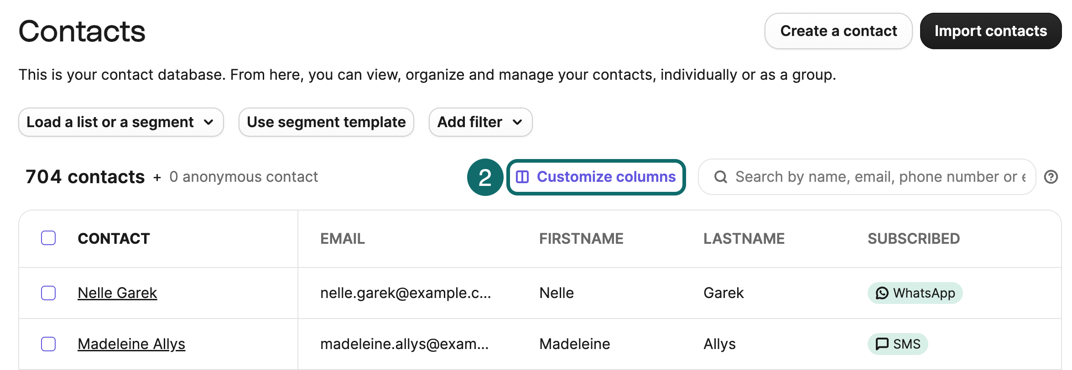The width and height of the screenshot is (1072, 370).
Task: Expand Load a list or segment dropdown
Action: [121, 122]
